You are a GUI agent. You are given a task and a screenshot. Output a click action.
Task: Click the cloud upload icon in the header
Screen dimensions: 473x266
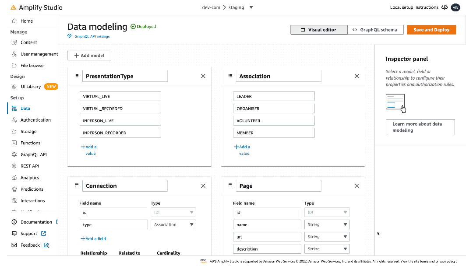pos(445,7)
